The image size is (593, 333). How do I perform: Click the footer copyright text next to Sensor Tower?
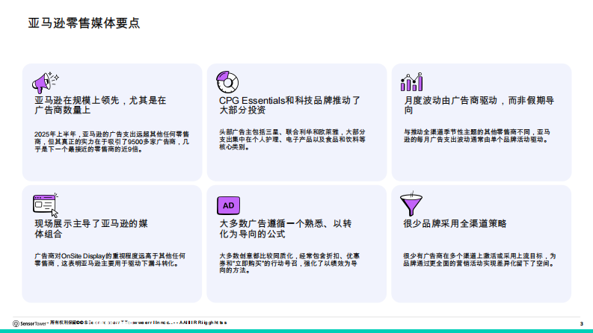point(138,323)
